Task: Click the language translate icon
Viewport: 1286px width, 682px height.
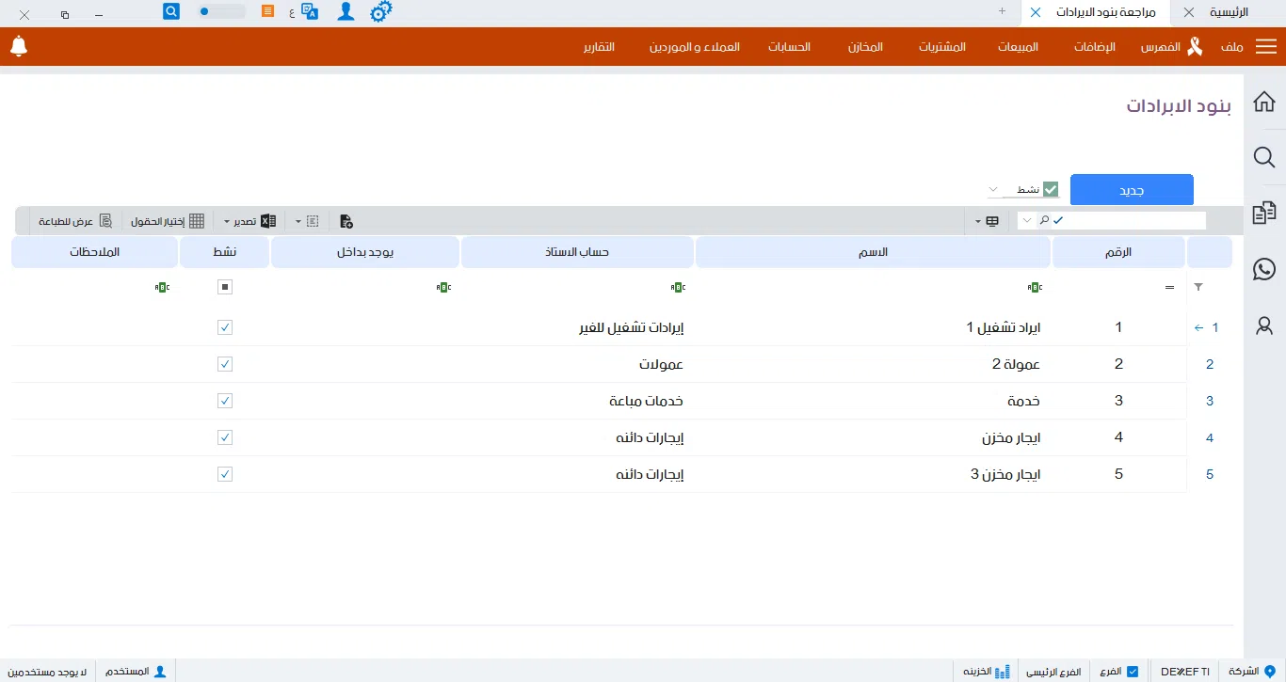Action: click(310, 12)
